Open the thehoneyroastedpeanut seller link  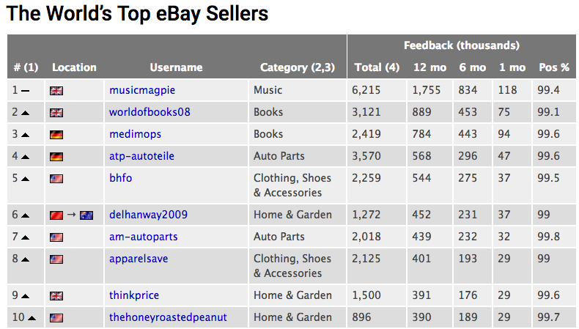click(x=168, y=317)
